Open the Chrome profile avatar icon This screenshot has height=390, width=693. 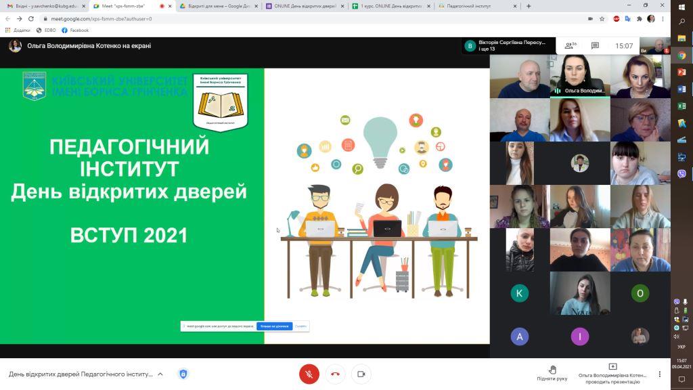click(x=650, y=19)
